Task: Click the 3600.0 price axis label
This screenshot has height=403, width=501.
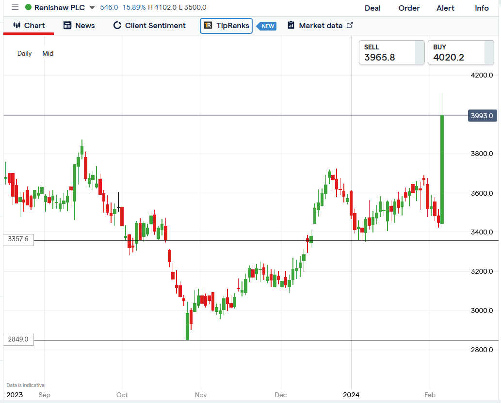Action: 482,193
